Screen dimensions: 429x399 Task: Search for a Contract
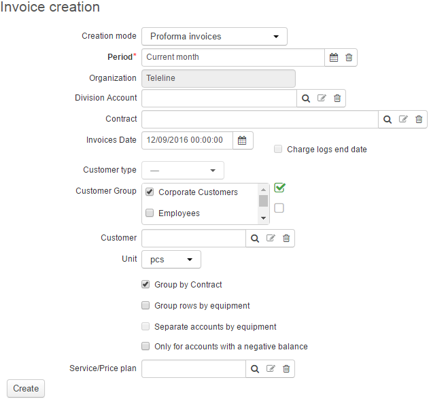coord(388,119)
